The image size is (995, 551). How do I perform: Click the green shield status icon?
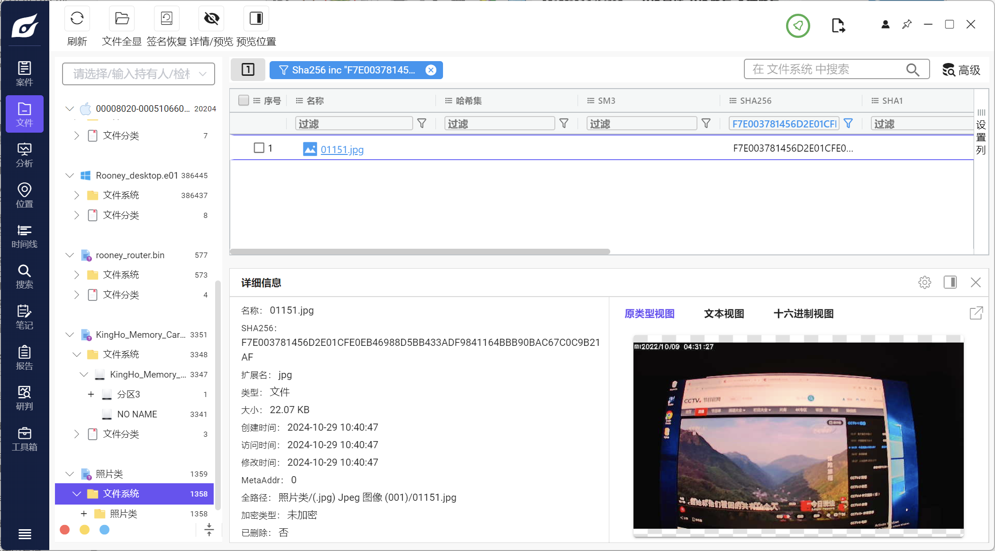(798, 26)
